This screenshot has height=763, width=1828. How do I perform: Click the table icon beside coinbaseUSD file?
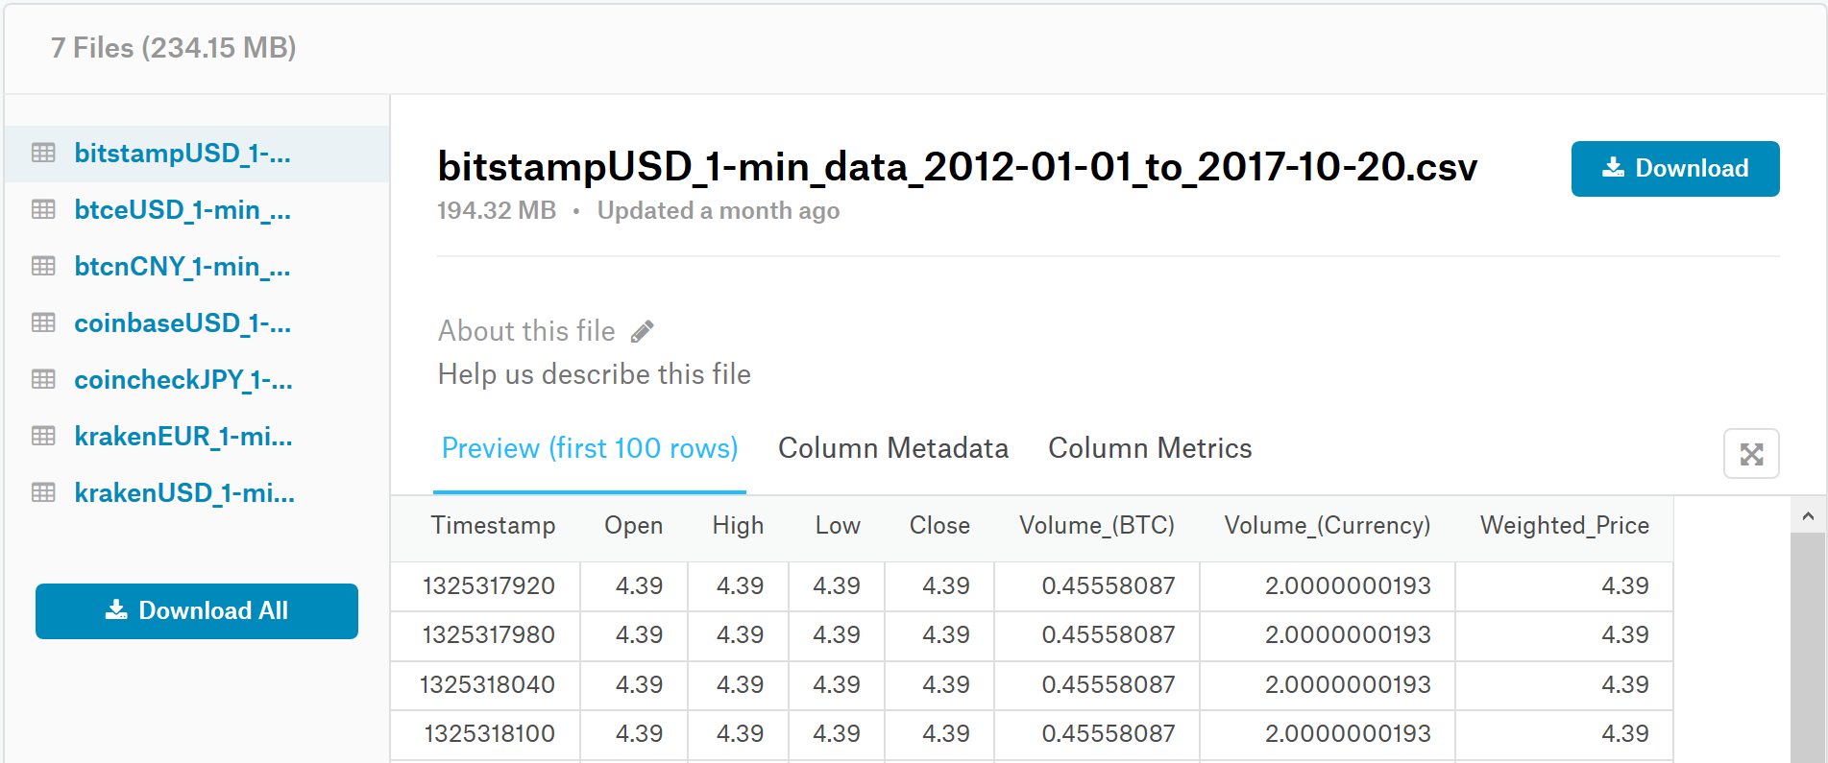pyautogui.click(x=43, y=322)
